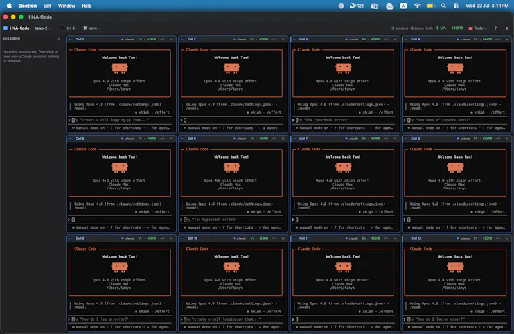Open the Tools dropdown menu
This screenshot has height=334, width=514.
[x=477, y=28]
